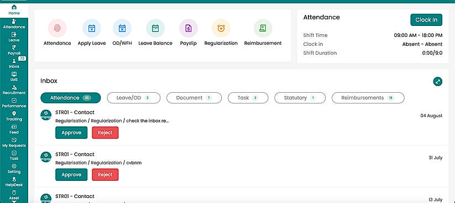
Task: Approve the 31 July cvbnm request
Action: click(71, 175)
